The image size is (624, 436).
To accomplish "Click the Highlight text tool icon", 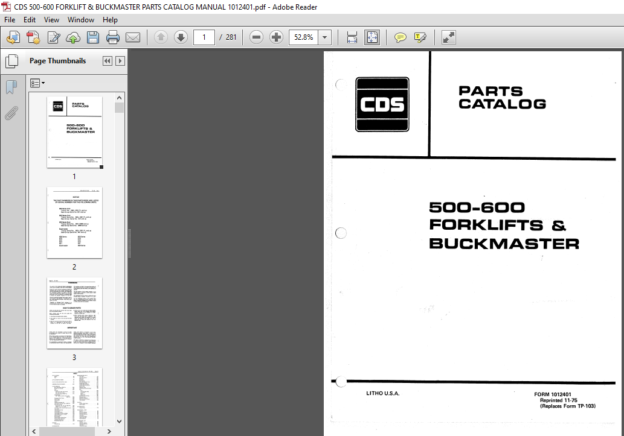I will 420,38.
